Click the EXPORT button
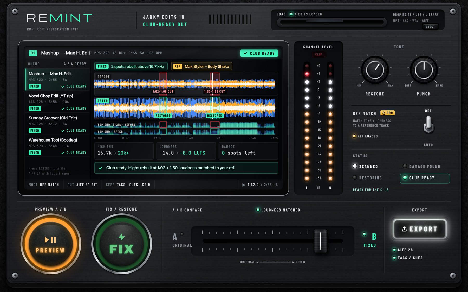Screen dimensions: 468x292 [420, 229]
